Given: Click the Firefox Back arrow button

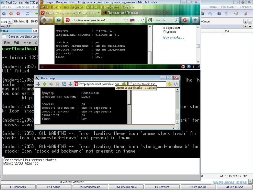Looking at the screenshot, I should pos(44,20).
